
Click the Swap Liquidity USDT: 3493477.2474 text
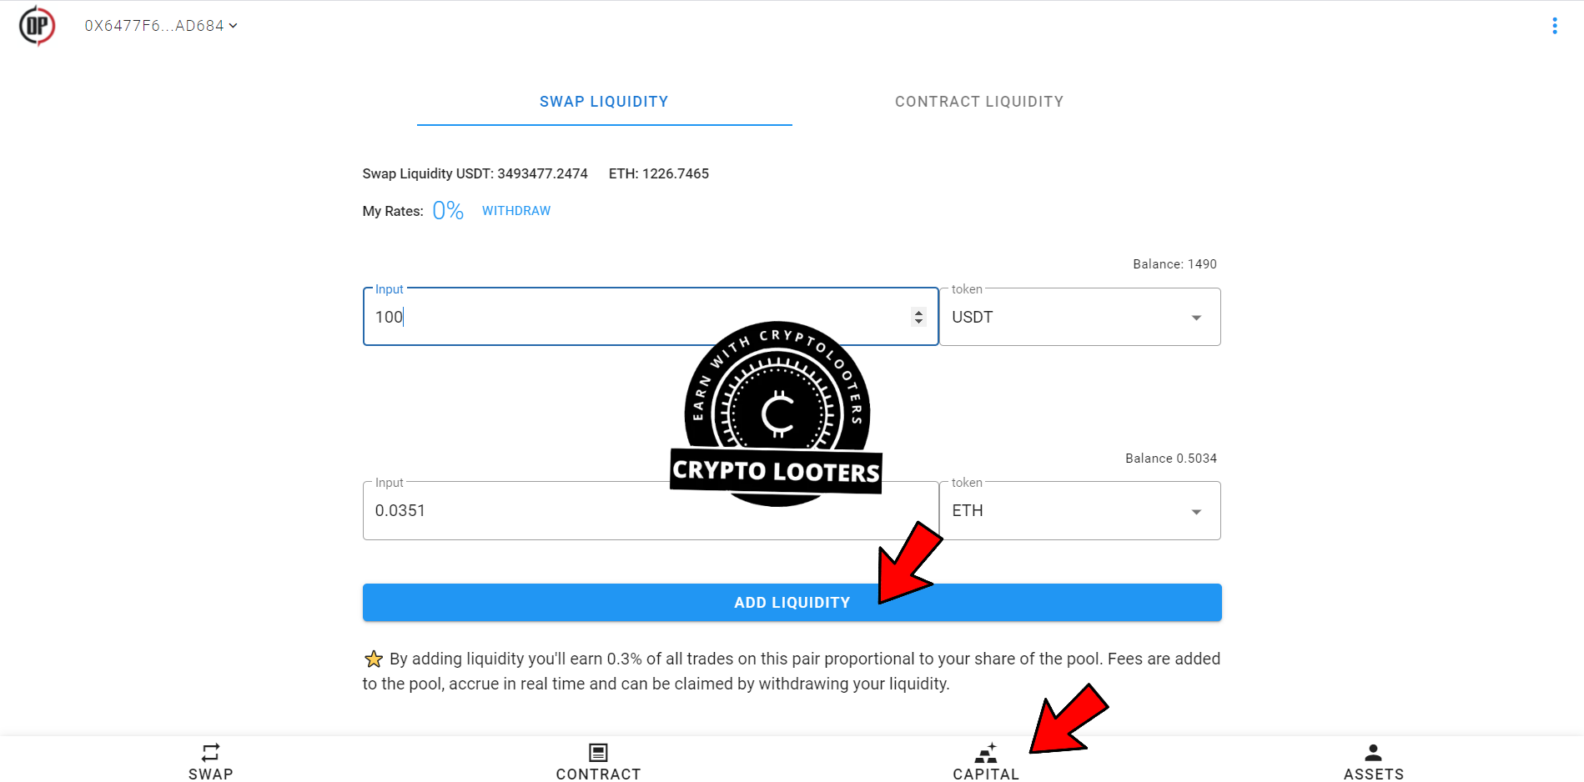pos(475,173)
